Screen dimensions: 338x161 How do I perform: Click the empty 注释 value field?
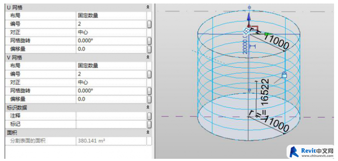pos(111,116)
